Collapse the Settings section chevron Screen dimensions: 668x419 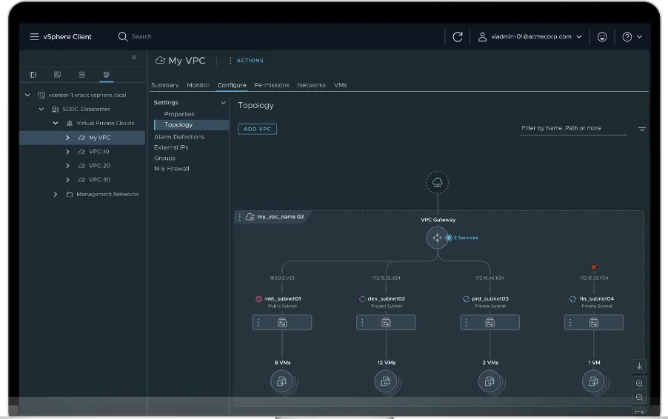point(223,103)
